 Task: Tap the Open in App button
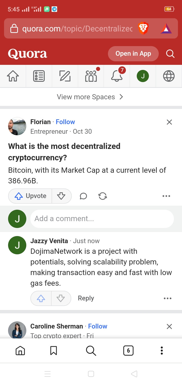[133, 54]
